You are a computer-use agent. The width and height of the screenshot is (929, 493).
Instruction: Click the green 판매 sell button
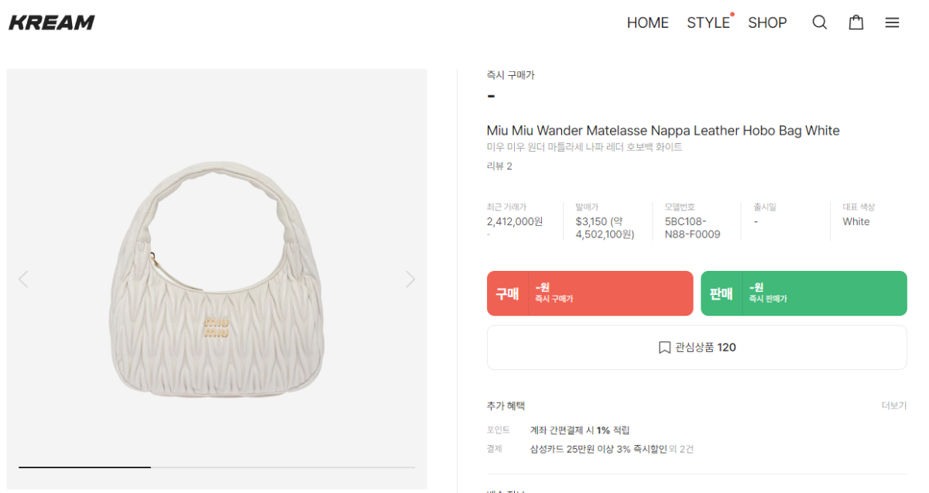[x=804, y=293]
